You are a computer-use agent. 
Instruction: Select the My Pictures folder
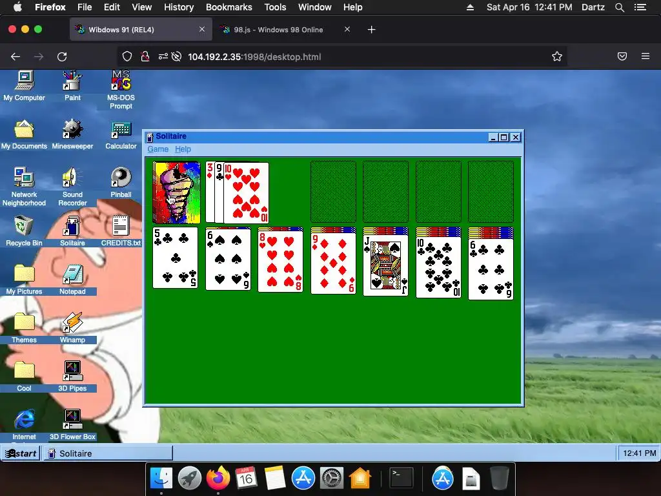click(x=24, y=280)
